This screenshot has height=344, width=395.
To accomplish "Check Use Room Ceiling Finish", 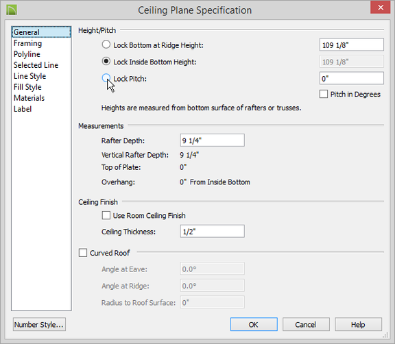I will click(106, 215).
